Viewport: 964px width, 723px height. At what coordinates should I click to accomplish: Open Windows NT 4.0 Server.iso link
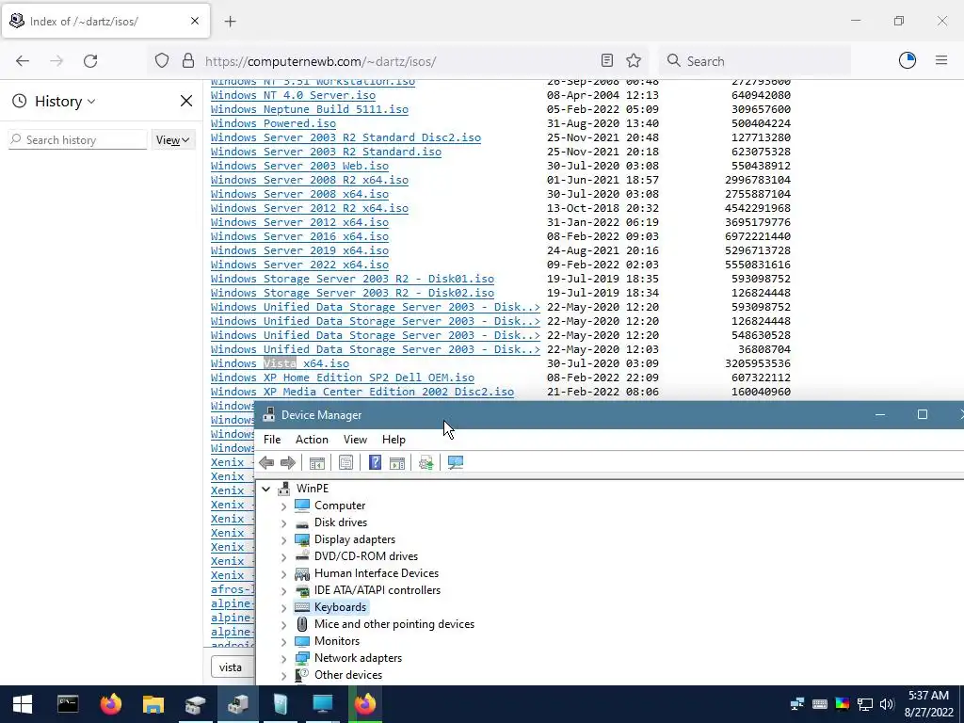(x=293, y=95)
